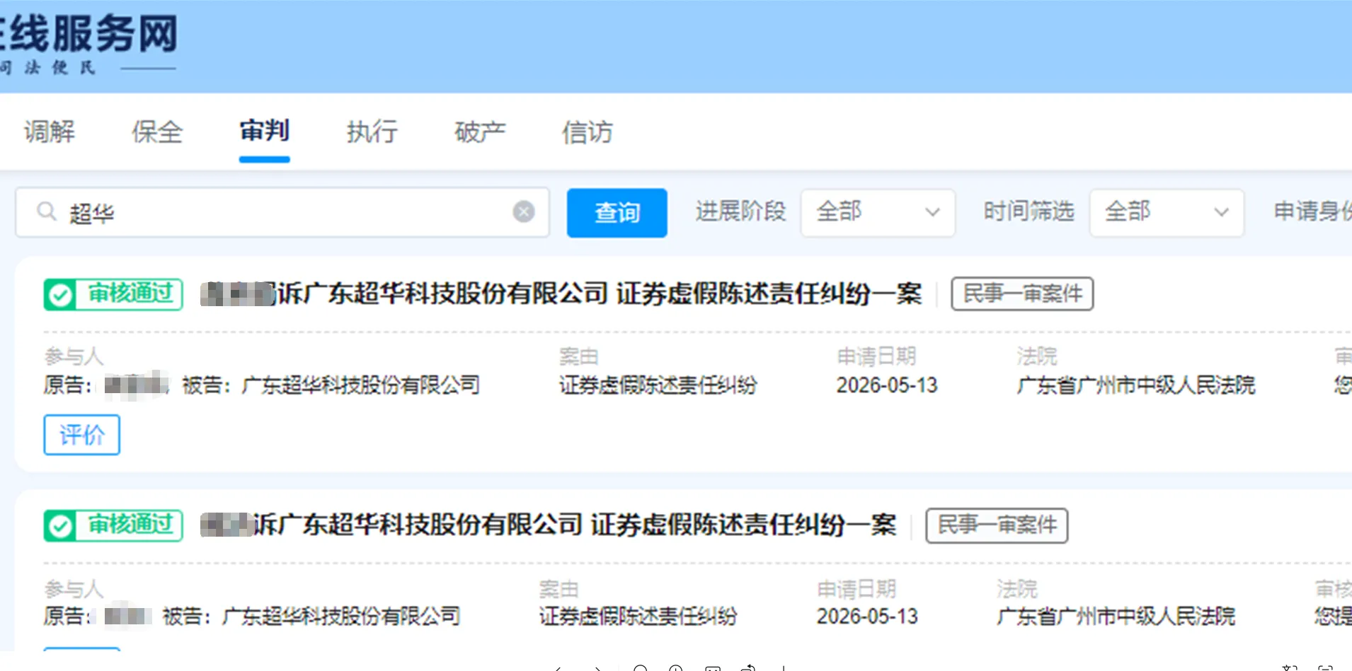The width and height of the screenshot is (1352, 671).
Task: Click second case's date 2026-05-13
Action: (x=867, y=617)
